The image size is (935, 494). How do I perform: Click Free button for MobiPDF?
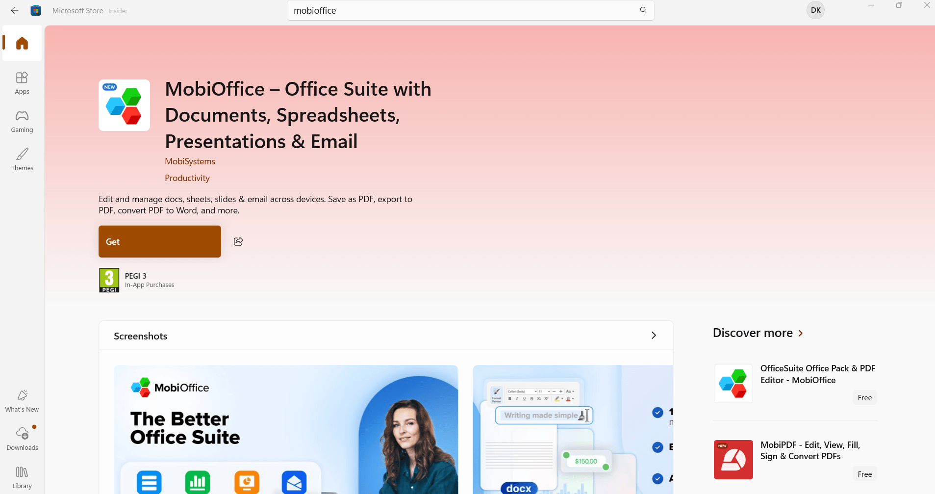[x=864, y=474]
